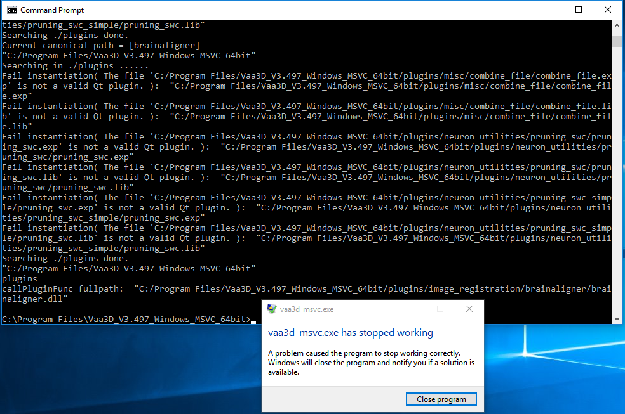The height and width of the screenshot is (414, 625).
Task: Close the Command Prompt window
Action: point(608,10)
